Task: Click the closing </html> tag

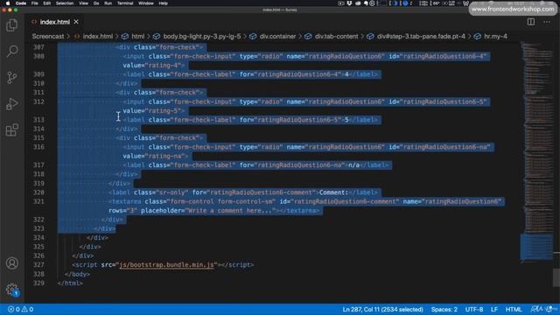Action: point(70,283)
